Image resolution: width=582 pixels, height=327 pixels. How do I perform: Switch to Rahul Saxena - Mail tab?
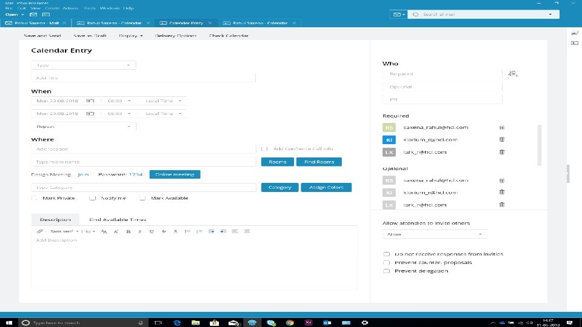[36, 23]
